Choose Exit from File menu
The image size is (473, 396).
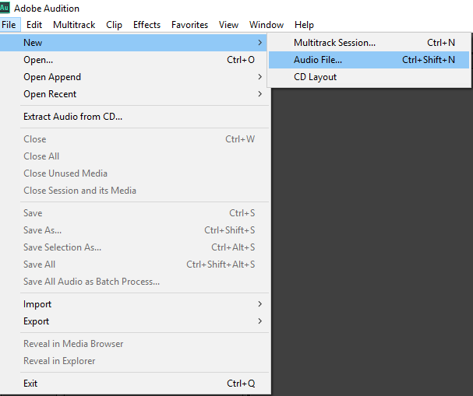(x=133, y=384)
